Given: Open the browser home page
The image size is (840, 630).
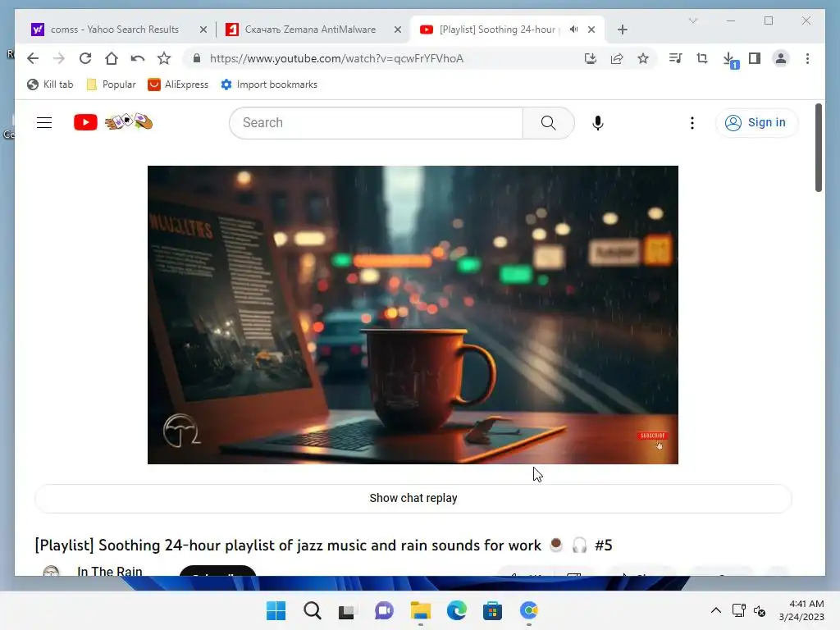Looking at the screenshot, I should [x=112, y=58].
